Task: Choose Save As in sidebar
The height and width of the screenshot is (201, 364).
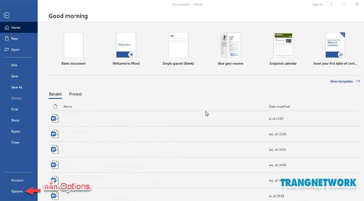Action: (x=17, y=87)
